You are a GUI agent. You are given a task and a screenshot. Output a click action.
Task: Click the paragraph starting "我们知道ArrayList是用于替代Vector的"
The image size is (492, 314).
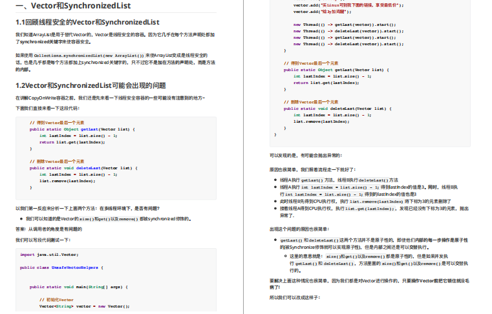point(115,38)
